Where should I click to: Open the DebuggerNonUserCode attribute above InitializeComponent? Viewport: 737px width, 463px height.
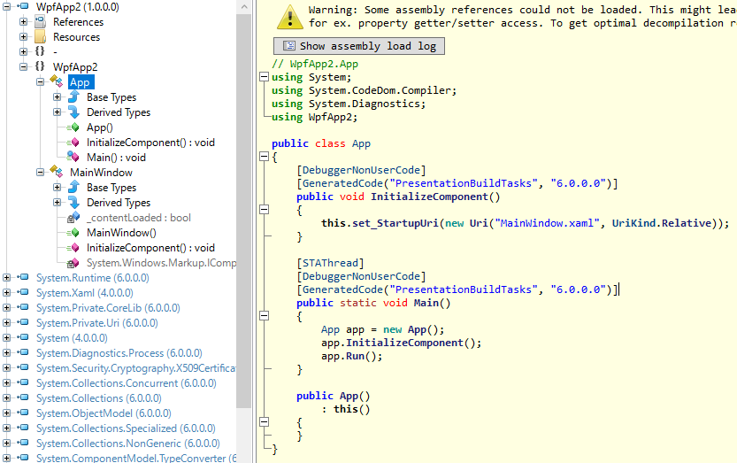362,170
